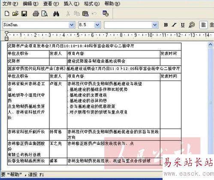Insert date and time with the clock icon

click(x=105, y=13)
